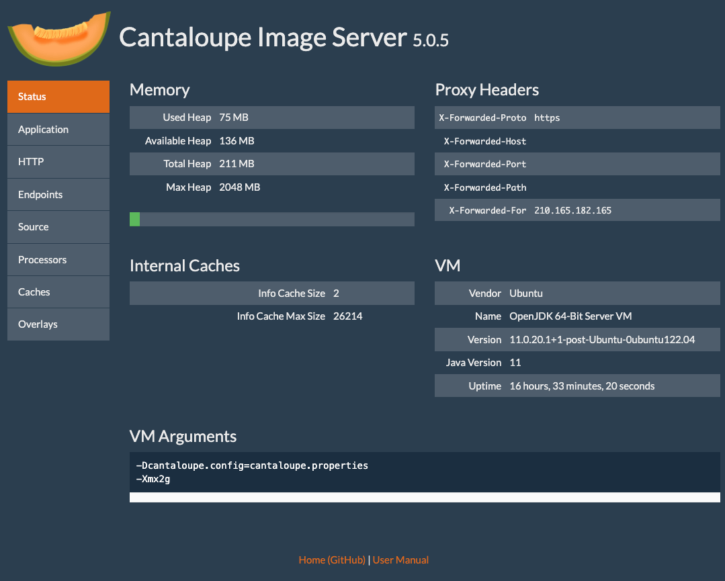Click the X-Forwarded-Host label

[x=485, y=142]
